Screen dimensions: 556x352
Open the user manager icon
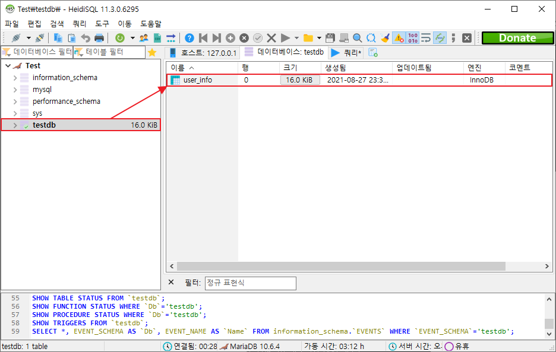(x=144, y=38)
